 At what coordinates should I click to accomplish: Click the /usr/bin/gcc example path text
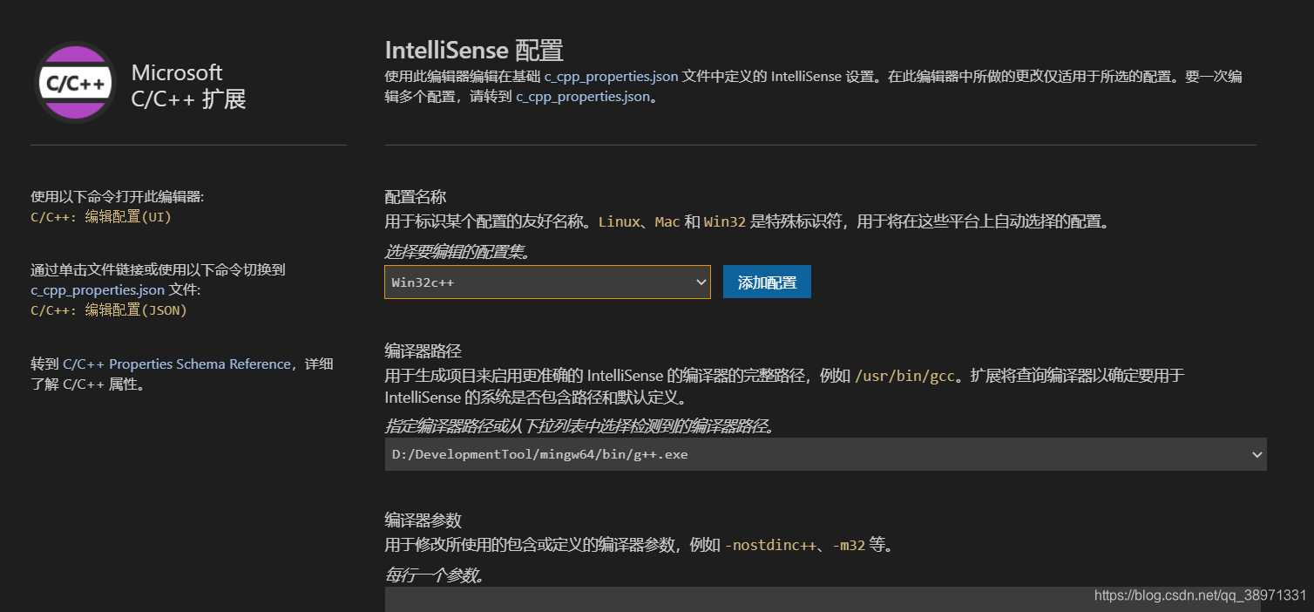[906, 377]
